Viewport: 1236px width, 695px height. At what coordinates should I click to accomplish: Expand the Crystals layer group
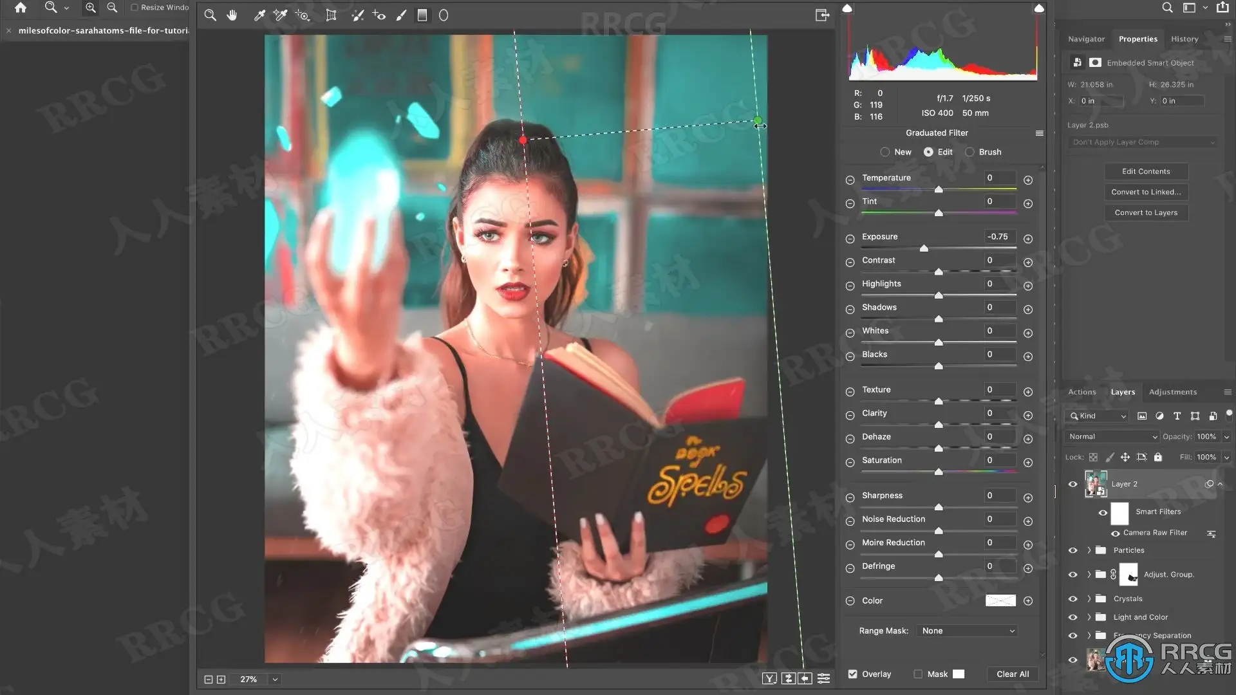pyautogui.click(x=1089, y=598)
